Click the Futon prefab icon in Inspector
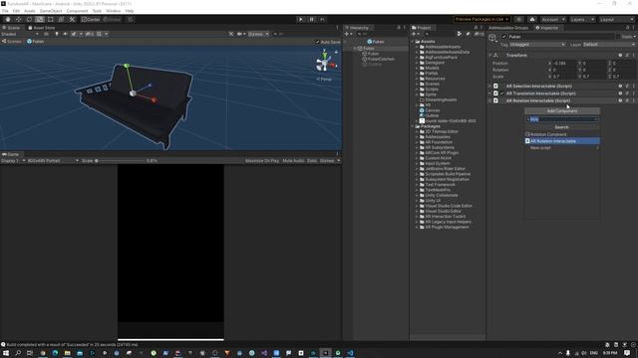The image size is (638, 358). pyautogui.click(x=492, y=38)
